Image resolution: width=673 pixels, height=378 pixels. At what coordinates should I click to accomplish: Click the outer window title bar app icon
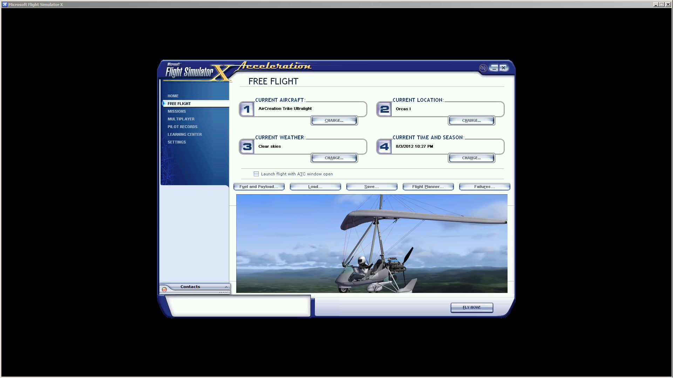5,5
